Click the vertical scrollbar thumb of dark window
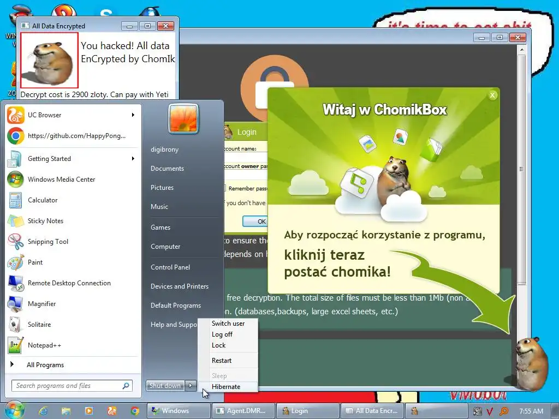The height and width of the screenshot is (419, 559). click(521, 169)
